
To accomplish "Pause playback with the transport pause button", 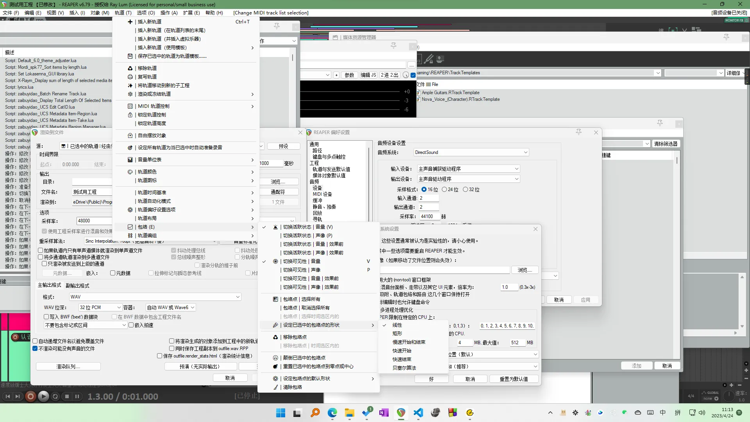I will tap(77, 397).
